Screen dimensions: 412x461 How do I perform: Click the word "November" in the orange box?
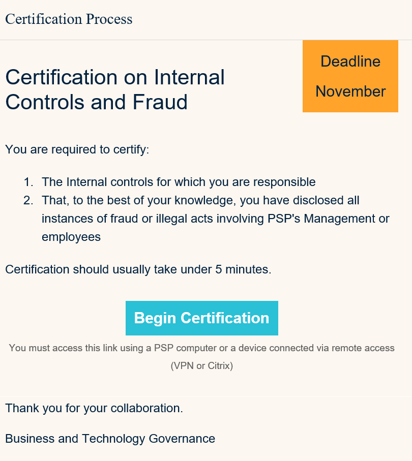click(350, 91)
